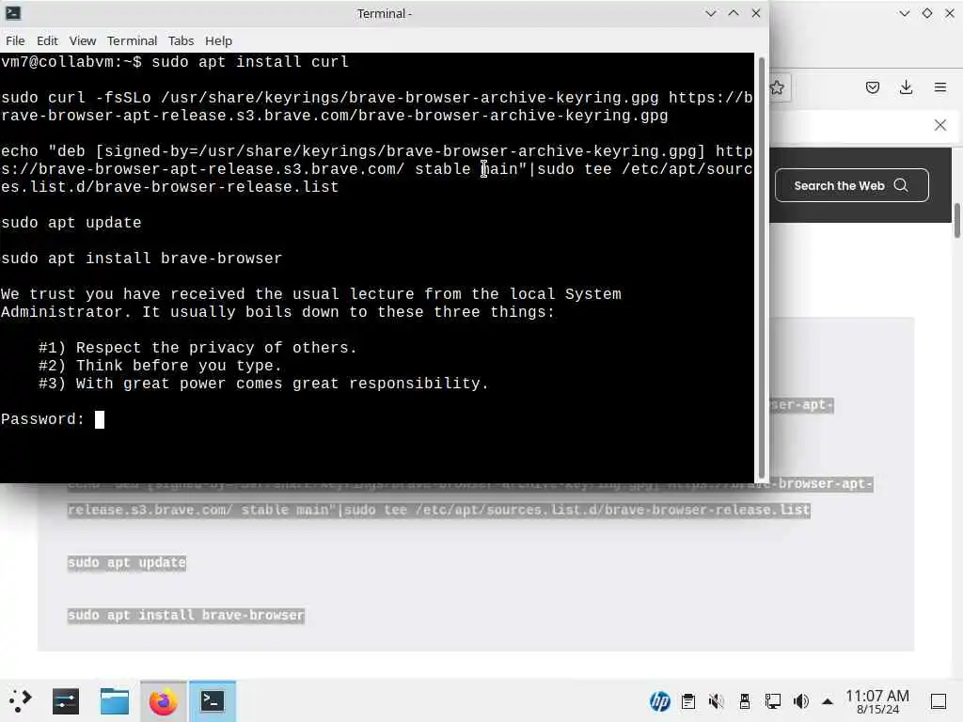Click 'sudo apt update' in the web page
The width and height of the screenshot is (963, 722).
click(x=127, y=562)
